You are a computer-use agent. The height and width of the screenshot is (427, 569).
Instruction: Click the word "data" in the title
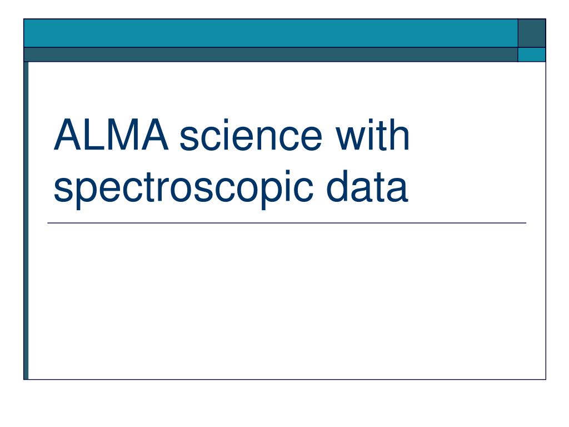pos(367,186)
